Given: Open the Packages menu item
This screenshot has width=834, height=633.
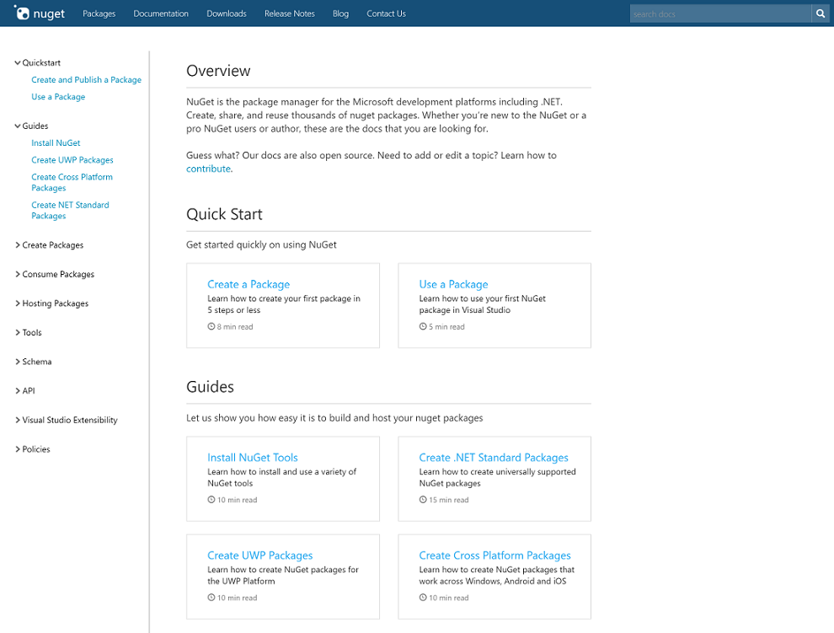Looking at the screenshot, I should [x=99, y=13].
